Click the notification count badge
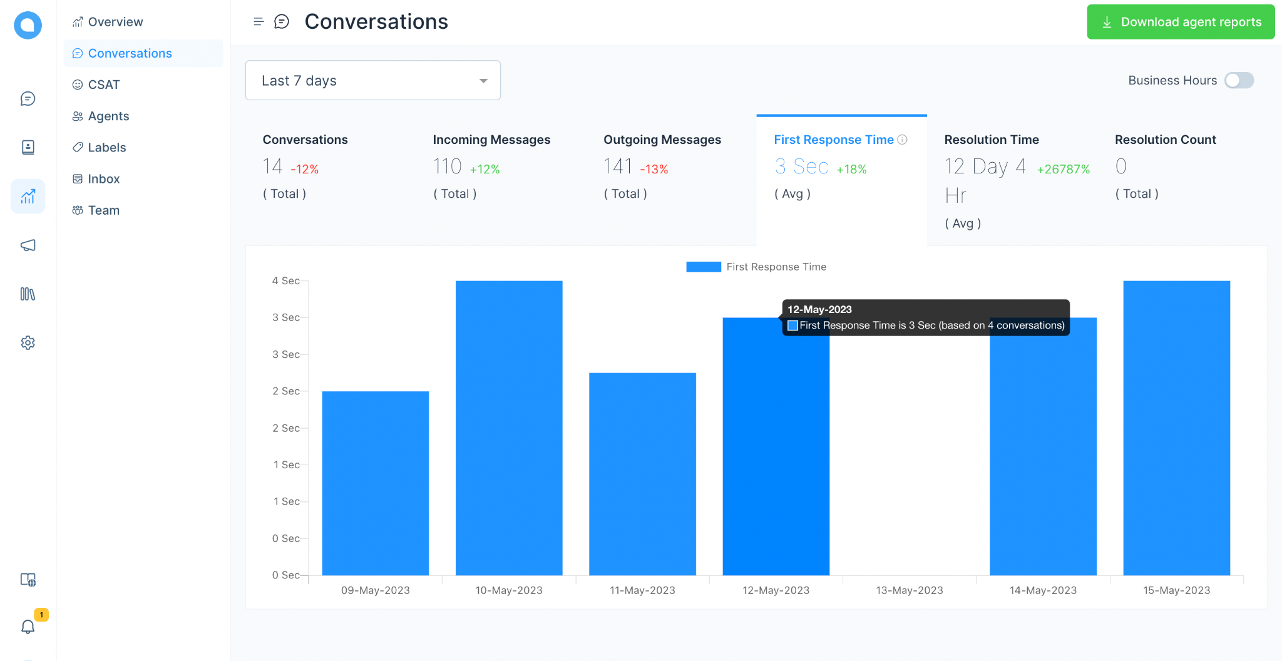This screenshot has width=1282, height=661. [x=41, y=615]
